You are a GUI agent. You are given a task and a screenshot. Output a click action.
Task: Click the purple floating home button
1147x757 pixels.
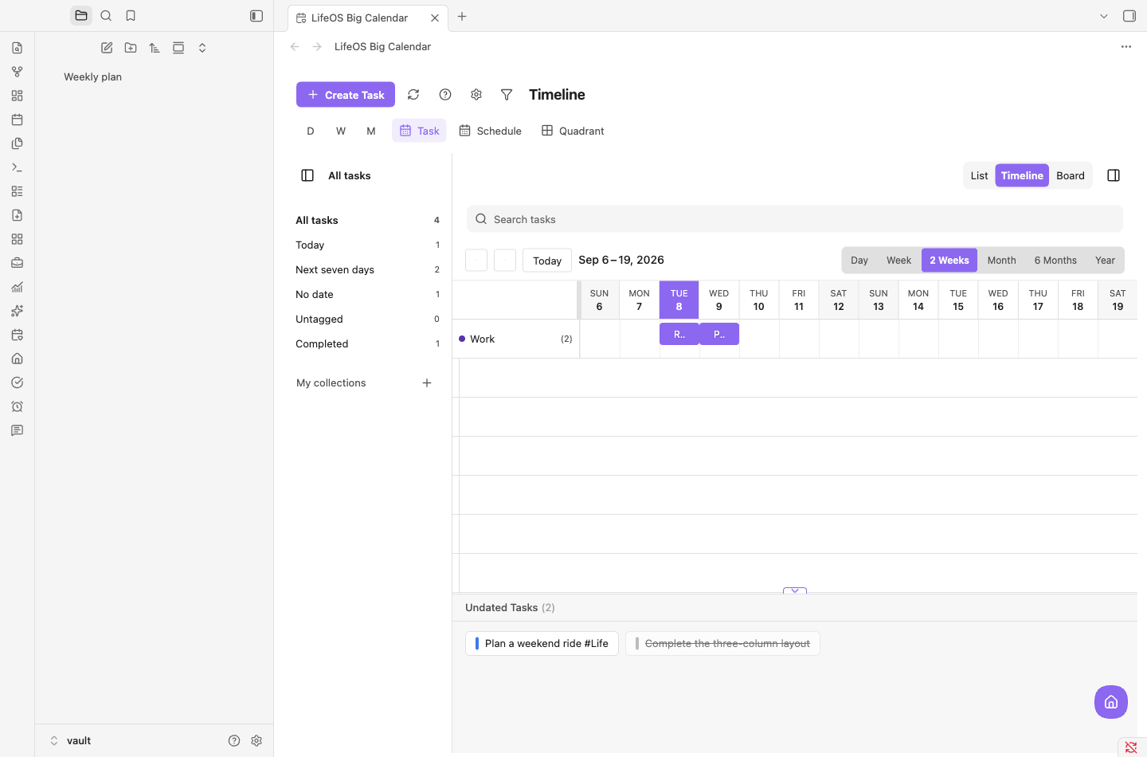(1111, 702)
